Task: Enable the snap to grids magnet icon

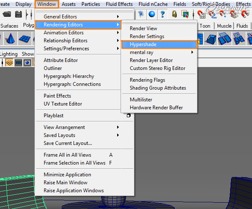Action: pyautogui.click(x=201, y=14)
